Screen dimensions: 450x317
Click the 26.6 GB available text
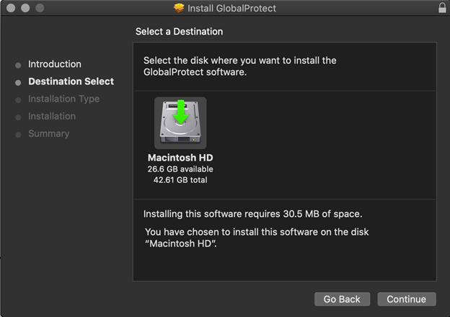tap(180, 169)
